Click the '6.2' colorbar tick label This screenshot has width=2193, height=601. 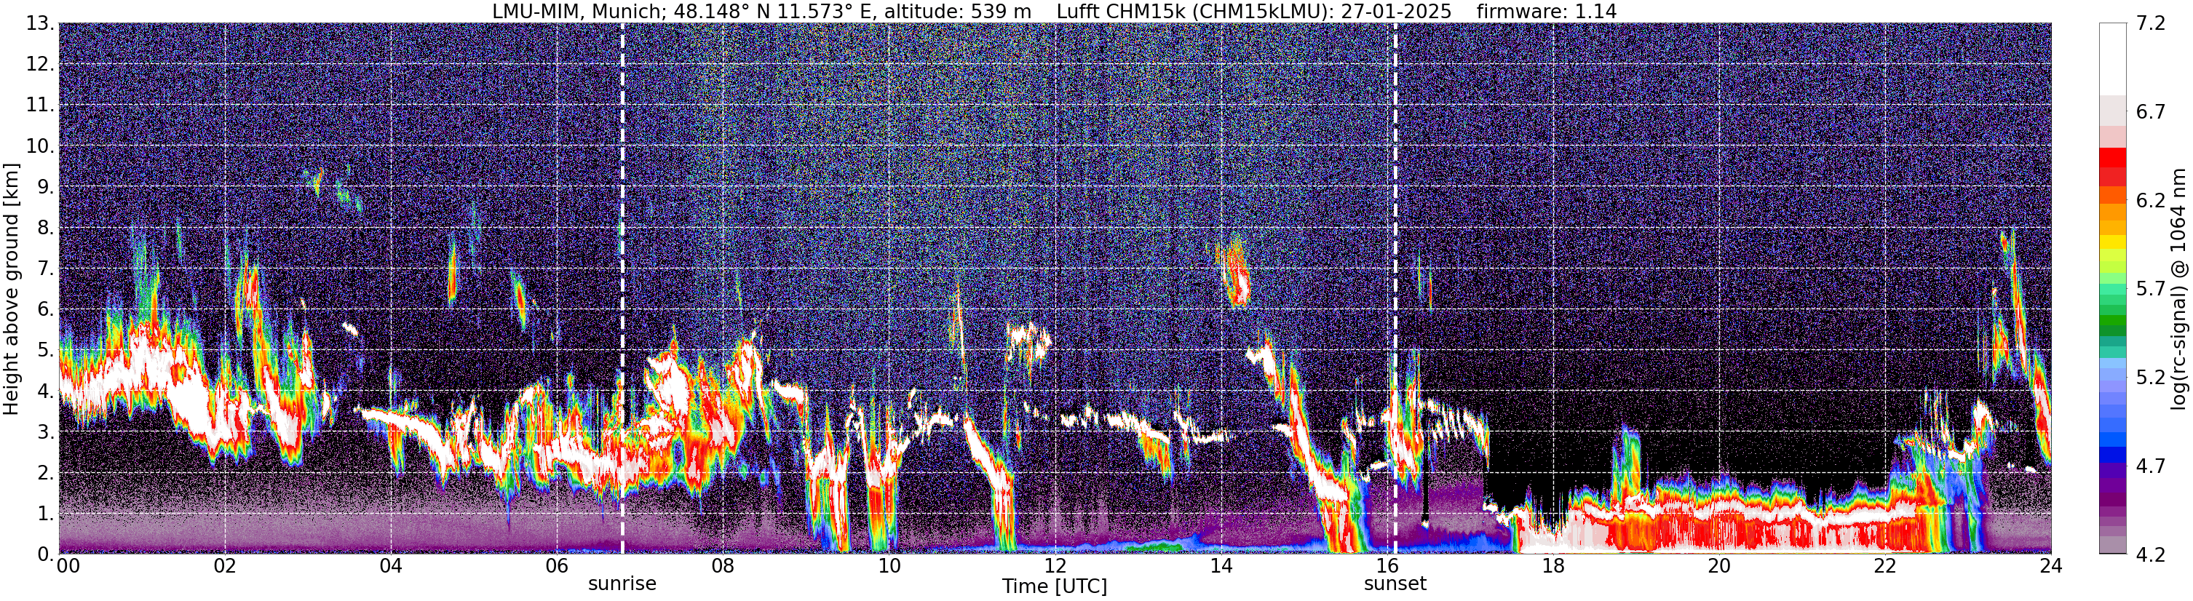[2152, 201]
